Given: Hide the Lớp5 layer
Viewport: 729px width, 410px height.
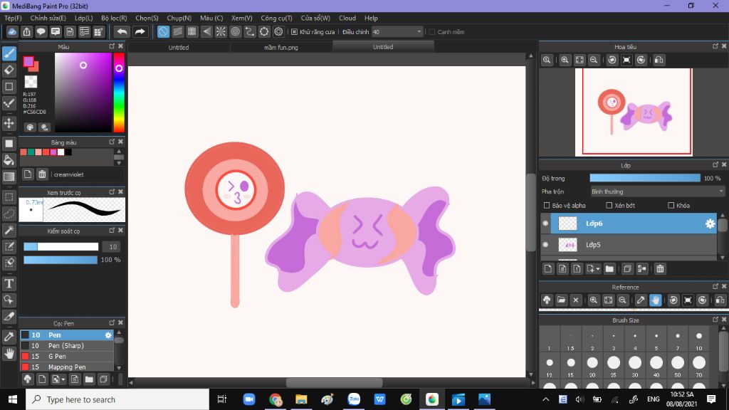Looking at the screenshot, I should 545,245.
